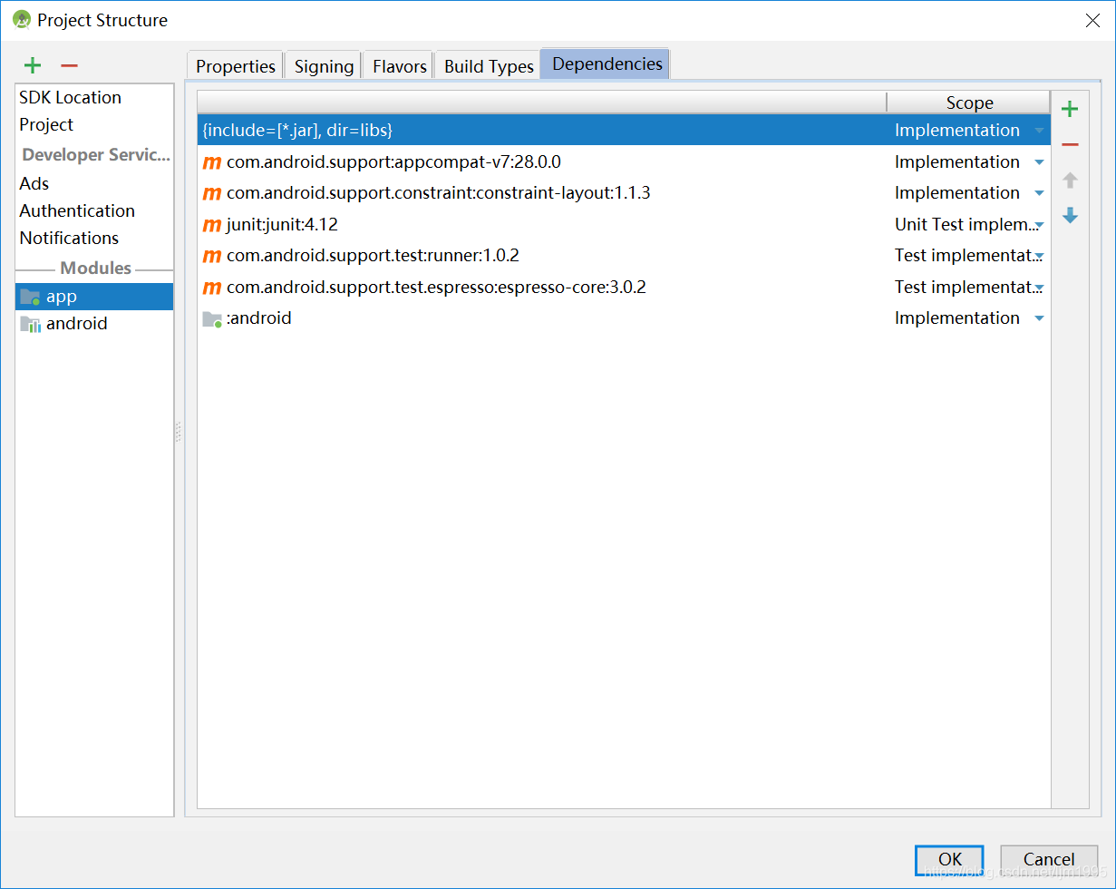
Task: Open Authentication developer service
Action: pyautogui.click(x=77, y=210)
